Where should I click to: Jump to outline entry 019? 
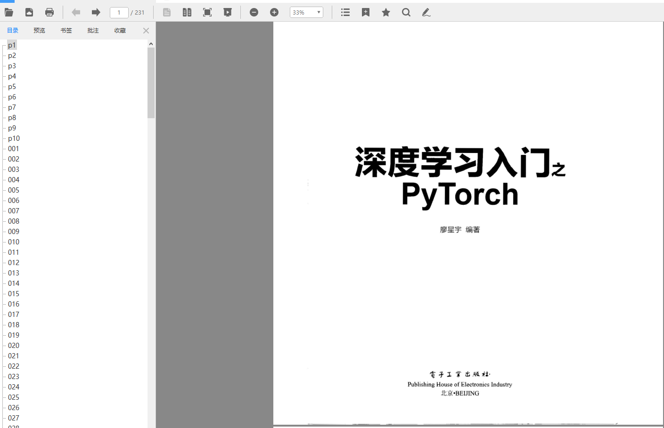[14, 335]
